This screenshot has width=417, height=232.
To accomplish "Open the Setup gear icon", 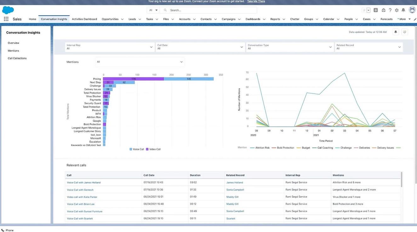I will (x=397, y=10).
